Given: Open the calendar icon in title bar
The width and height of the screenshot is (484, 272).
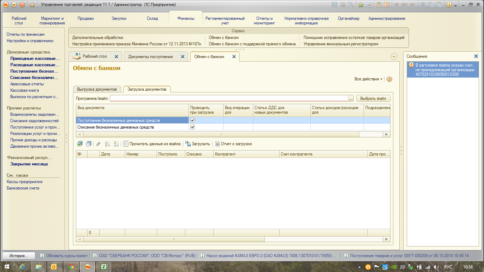Looking at the screenshot, I should (387, 5).
